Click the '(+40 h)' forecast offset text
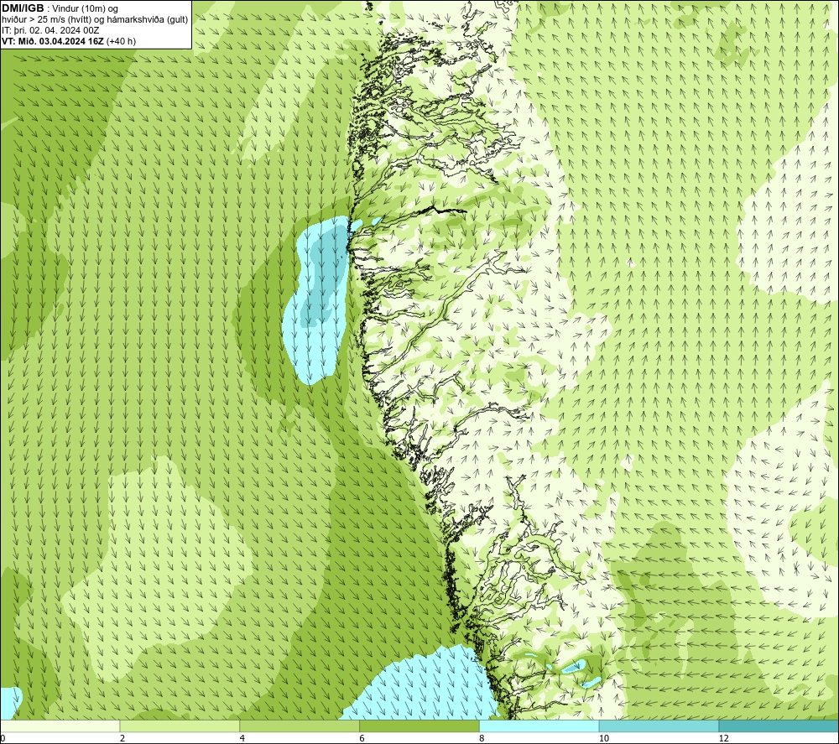This screenshot has height=744, width=839. click(x=121, y=41)
